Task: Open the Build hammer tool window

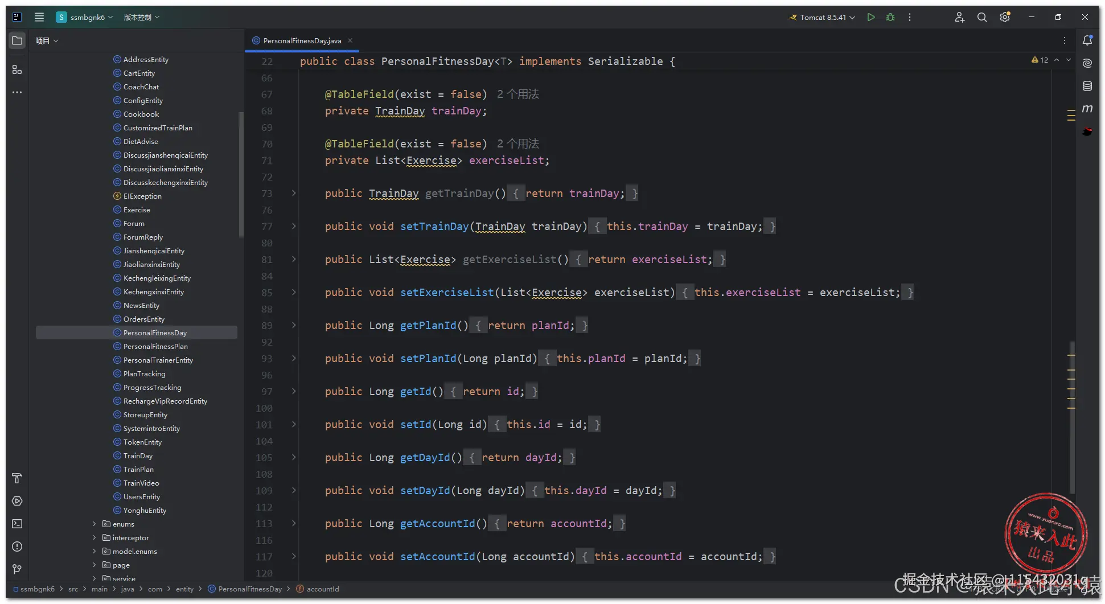Action: point(17,478)
